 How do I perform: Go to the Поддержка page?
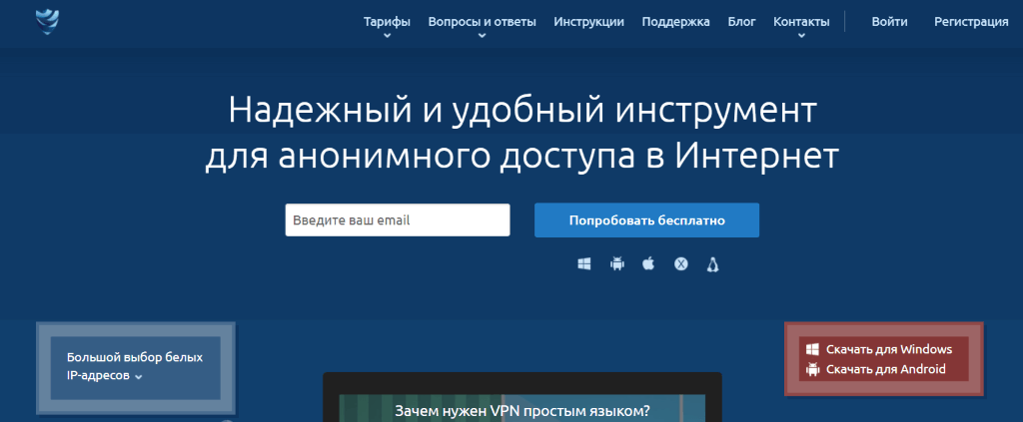pyautogui.click(x=676, y=21)
